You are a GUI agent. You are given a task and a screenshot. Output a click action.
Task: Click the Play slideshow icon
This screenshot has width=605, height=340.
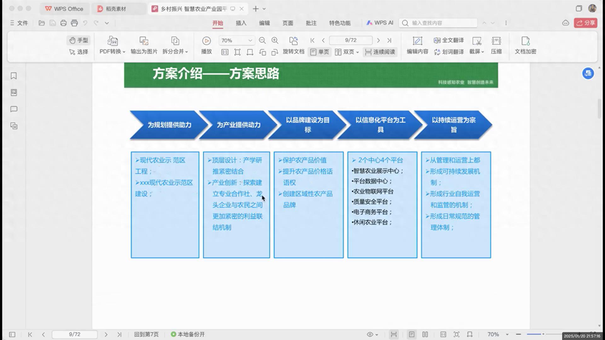click(206, 41)
